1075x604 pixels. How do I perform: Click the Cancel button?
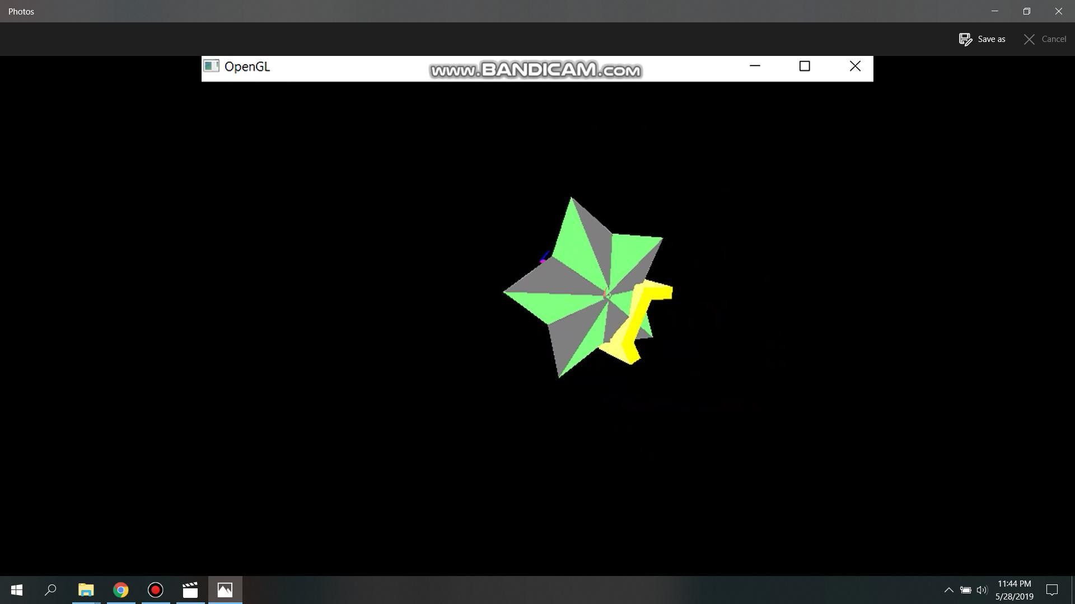click(1045, 39)
